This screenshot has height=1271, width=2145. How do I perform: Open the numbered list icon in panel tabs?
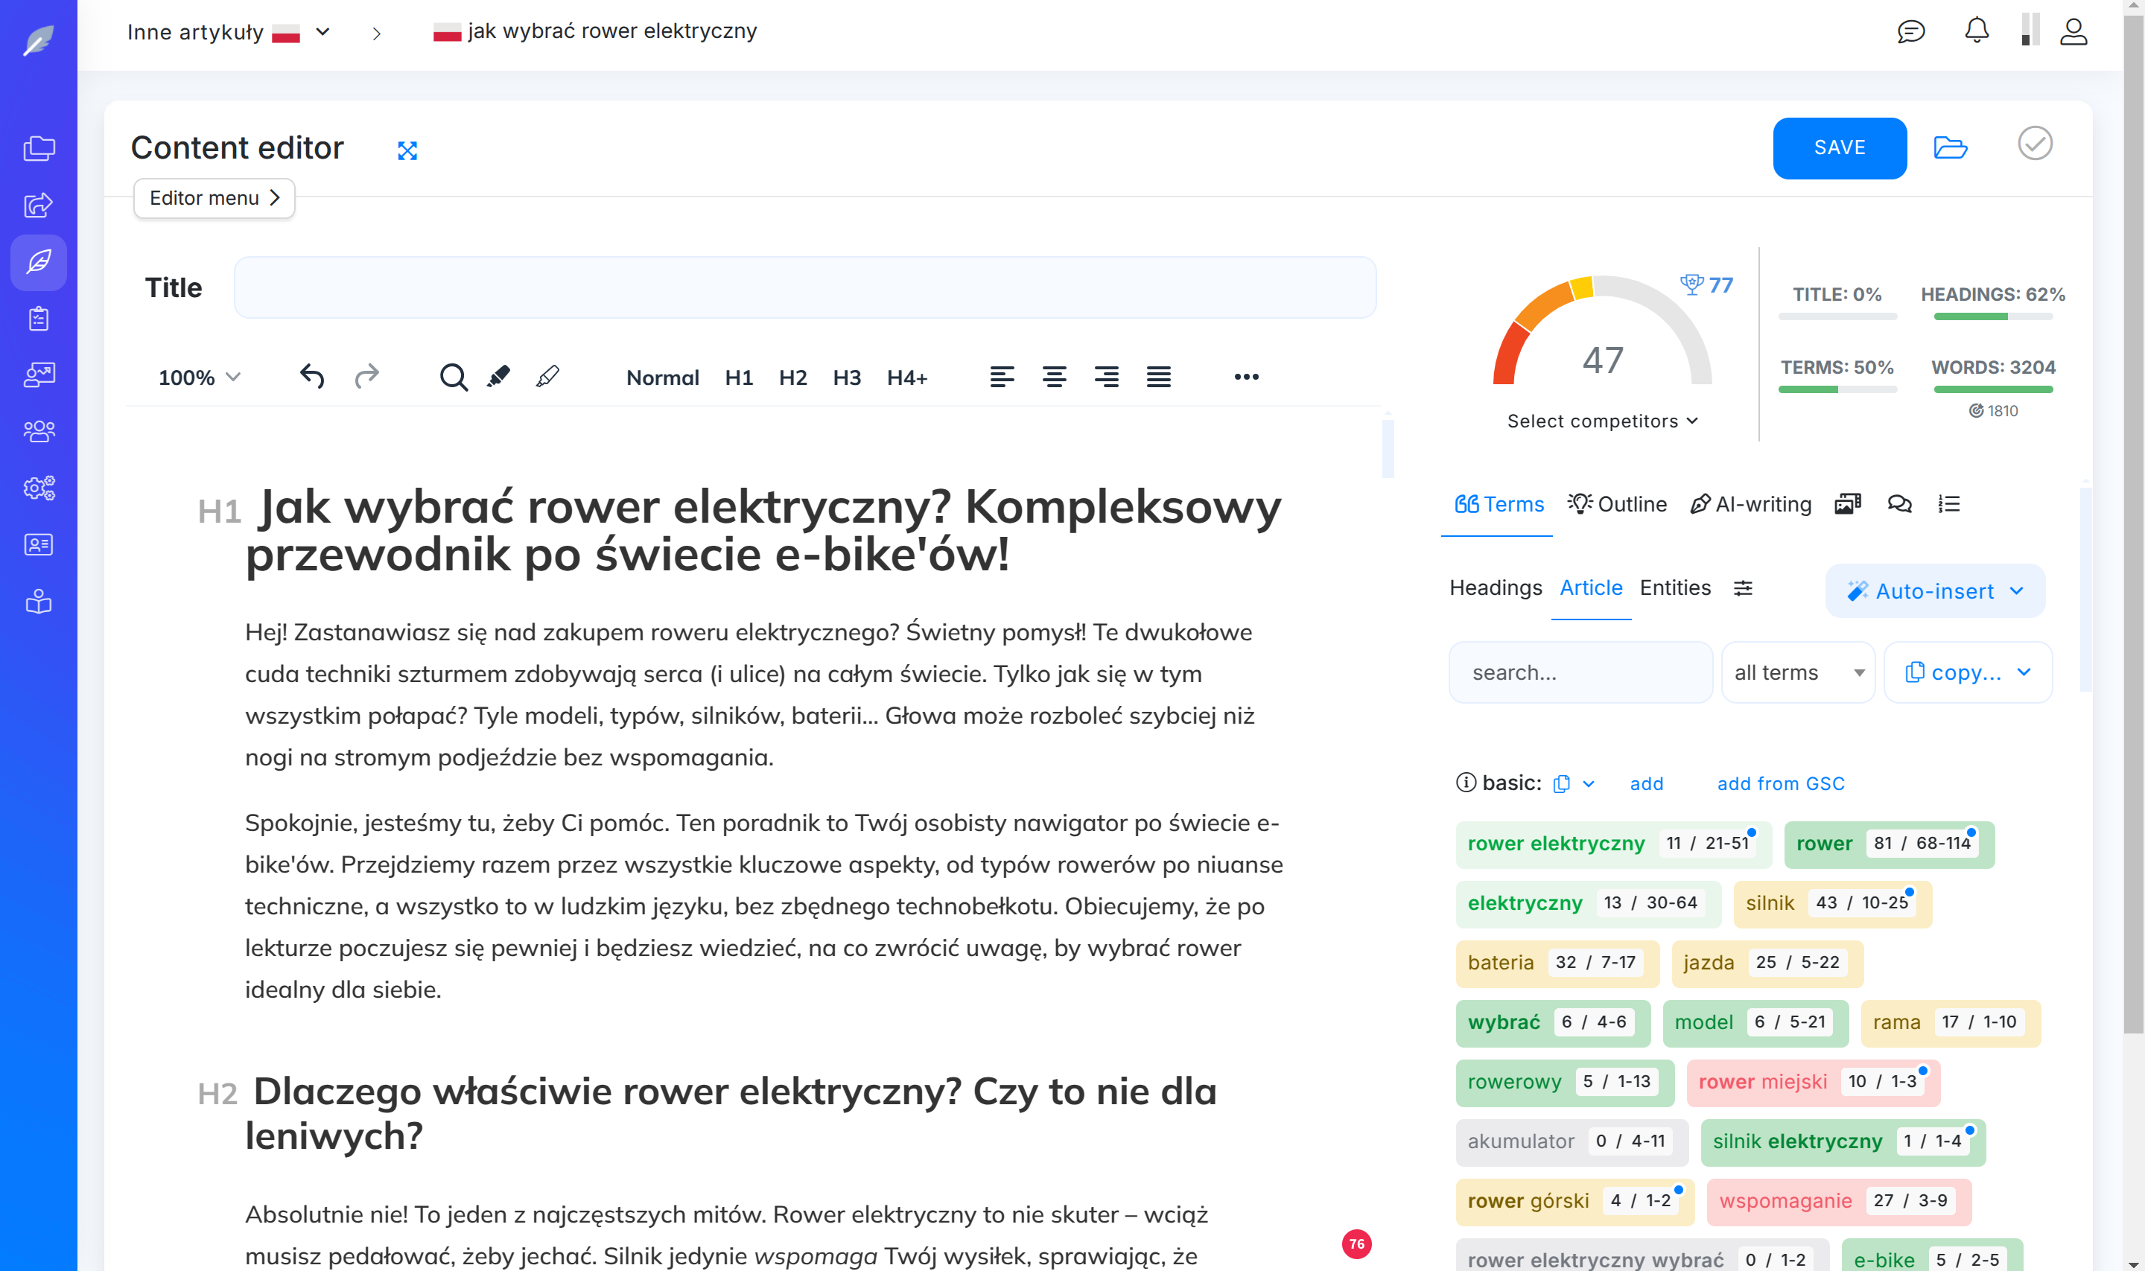point(1949,505)
